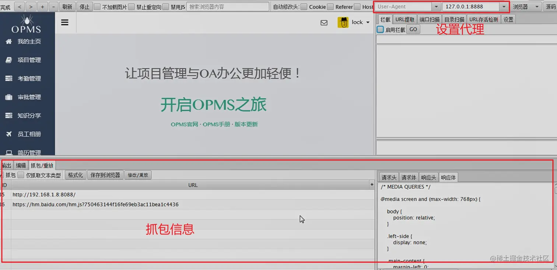Click the + toolbar button

pos(42,7)
